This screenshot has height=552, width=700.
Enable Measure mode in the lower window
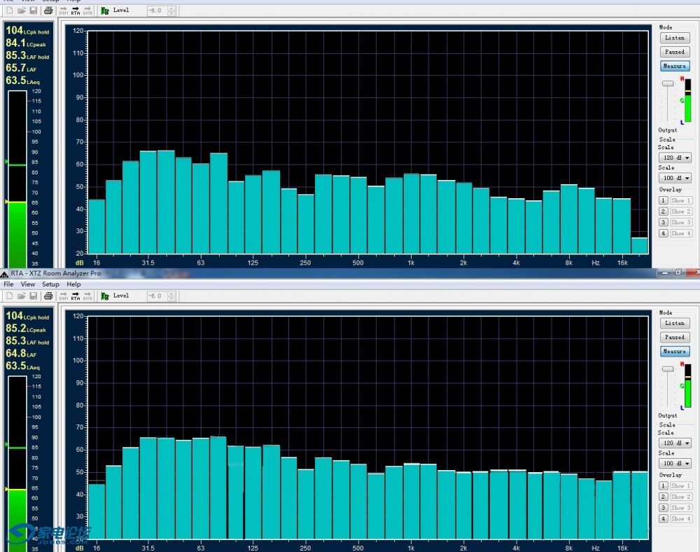674,351
